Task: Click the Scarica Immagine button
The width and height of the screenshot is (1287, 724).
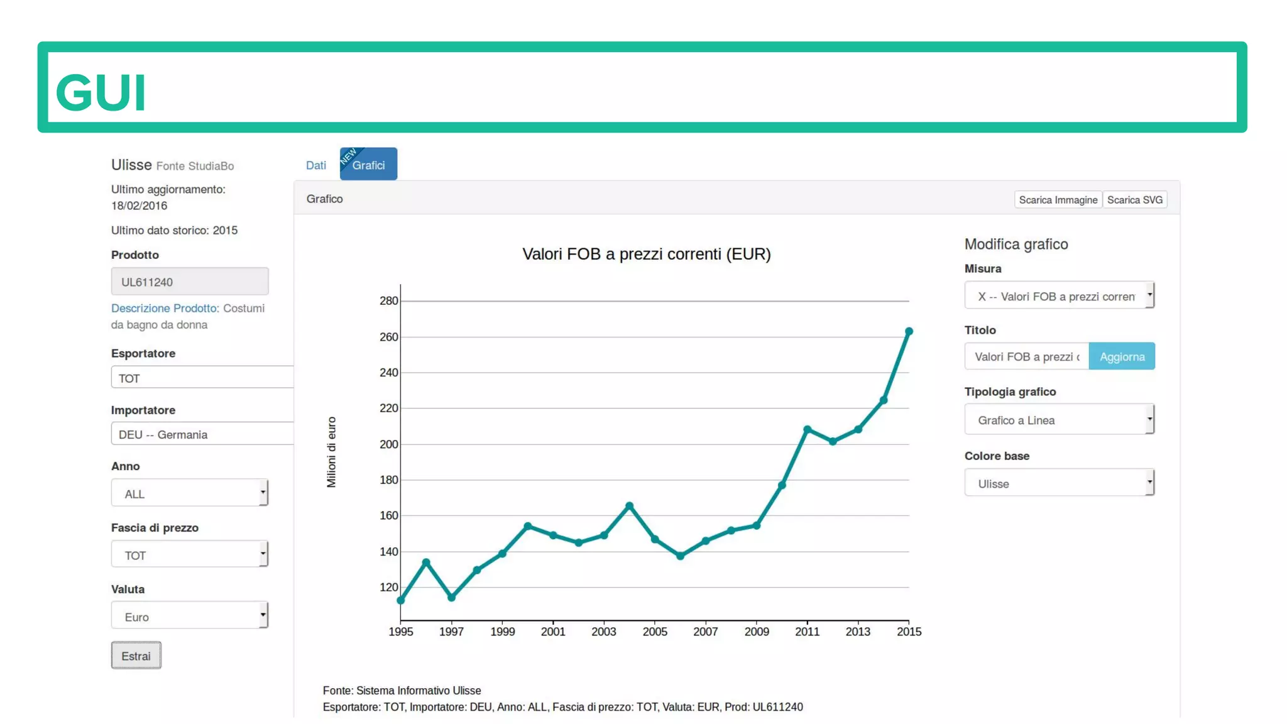Action: 1058,200
